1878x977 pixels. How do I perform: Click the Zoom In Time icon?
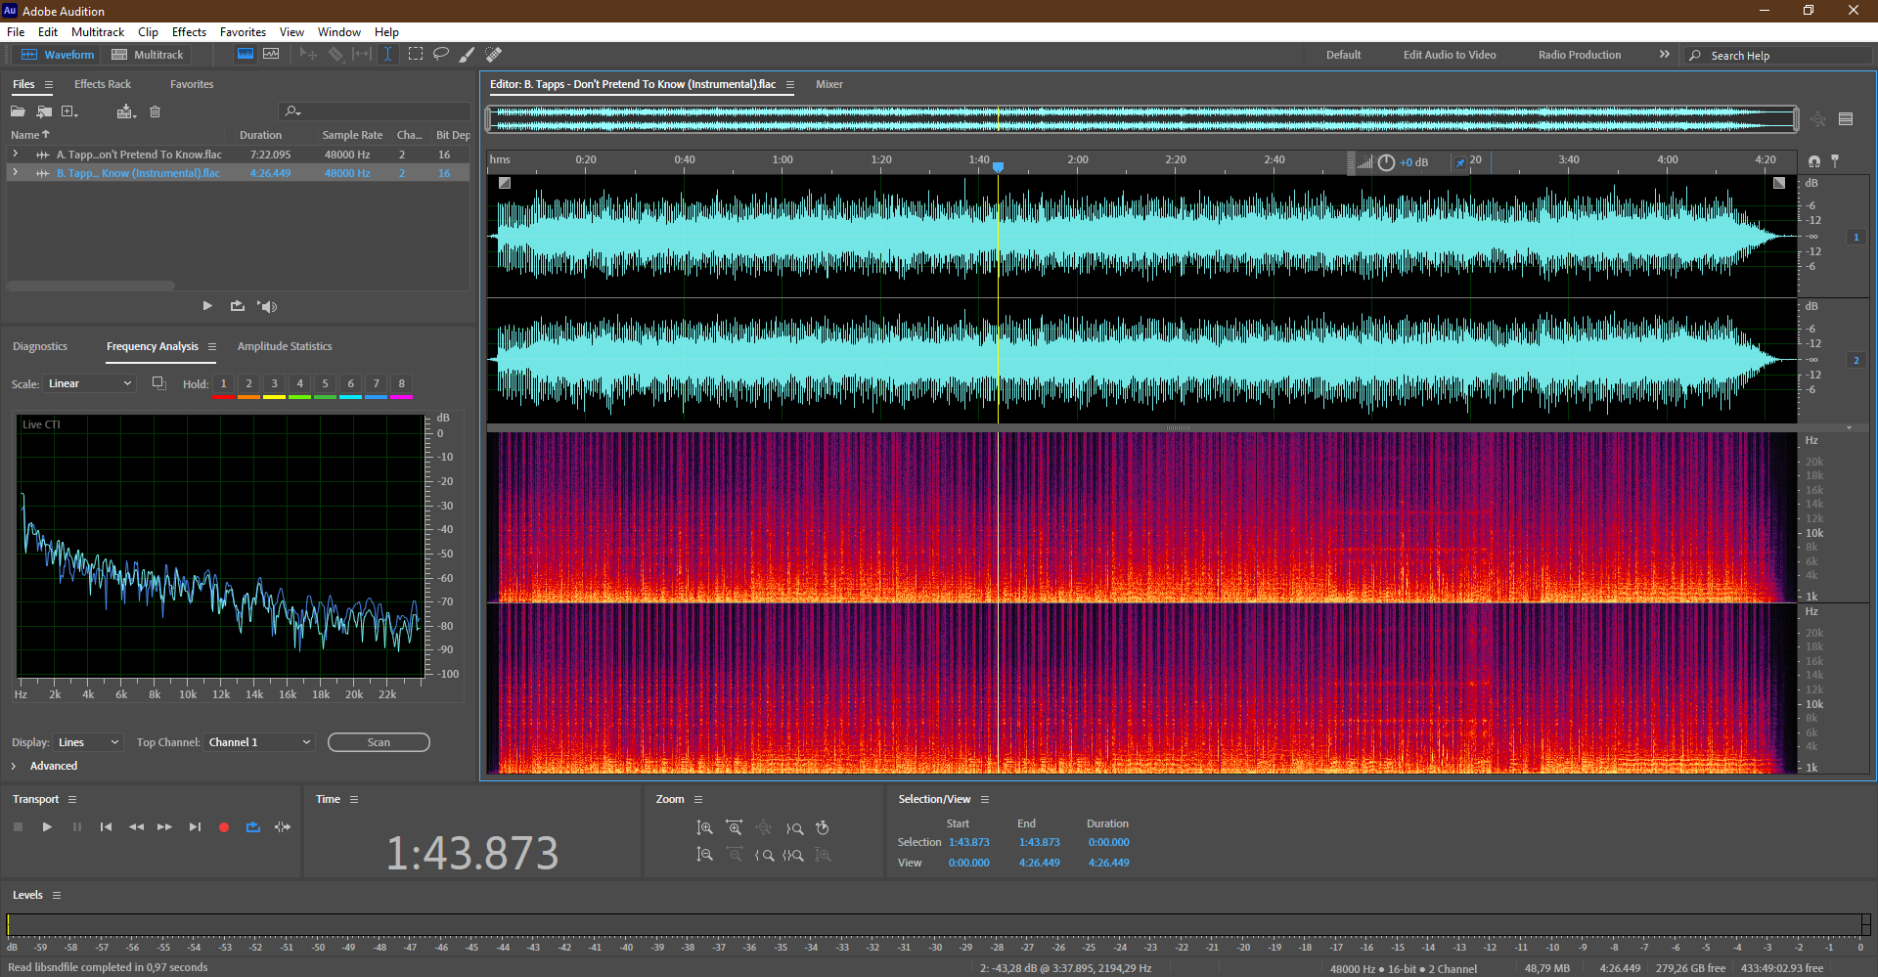click(x=734, y=827)
